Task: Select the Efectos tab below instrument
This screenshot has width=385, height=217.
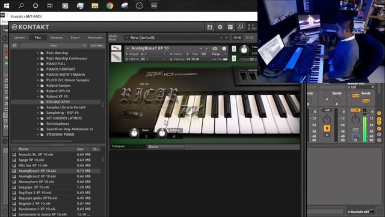Action: coord(166,146)
